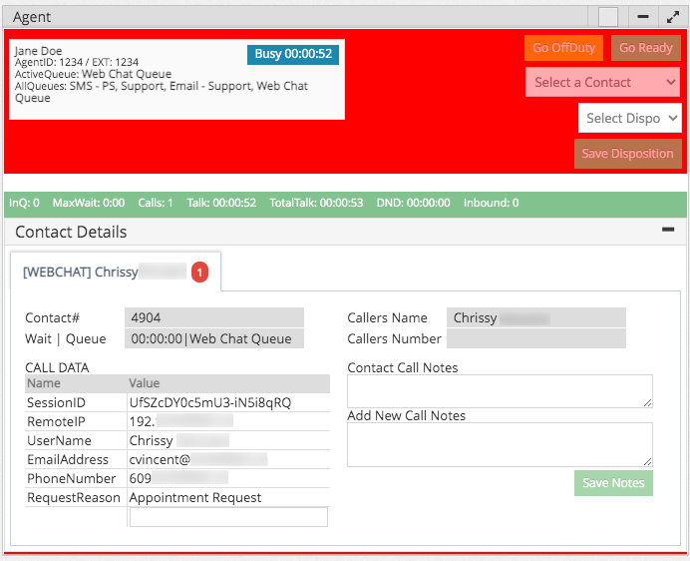Click in the Add New Call Notes textarea
Screen dimensions: 690x561
click(500, 444)
